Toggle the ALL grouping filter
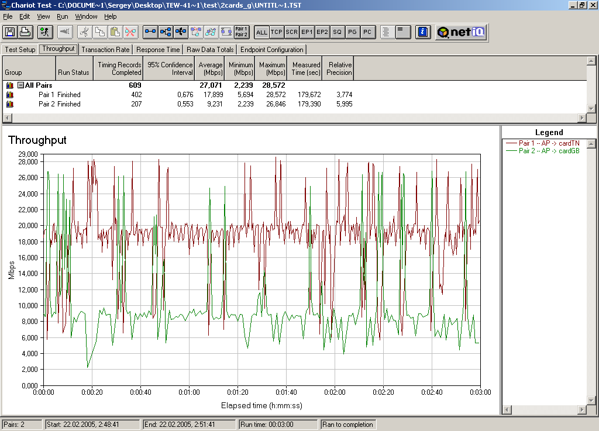The height and width of the screenshot is (431, 599). click(261, 32)
